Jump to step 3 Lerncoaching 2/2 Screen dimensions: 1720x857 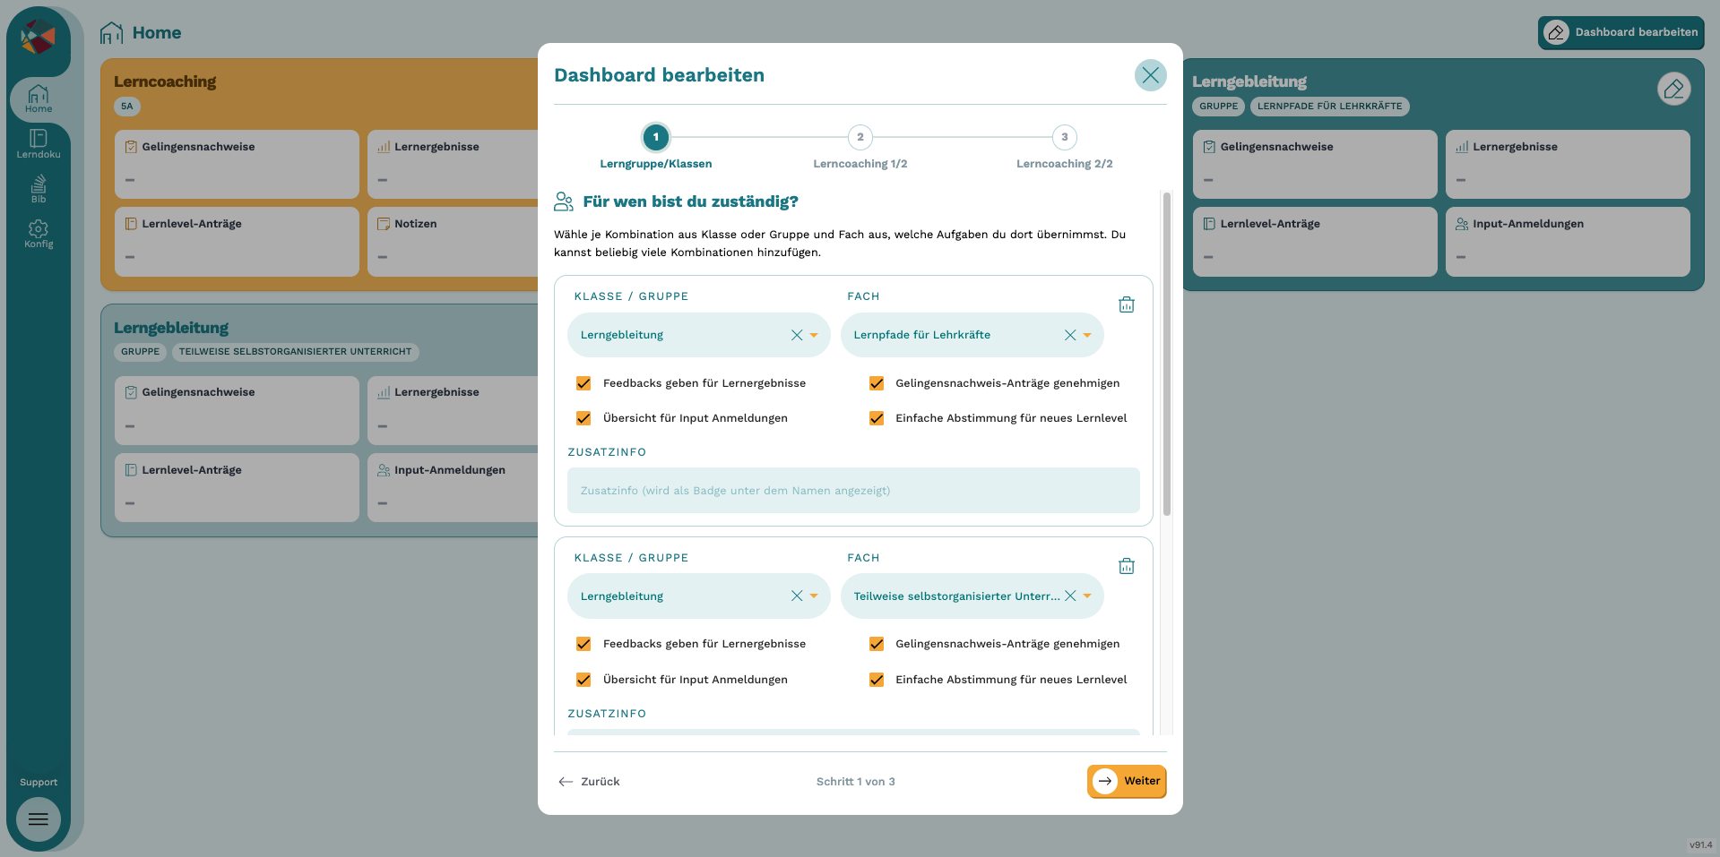[x=1065, y=137]
